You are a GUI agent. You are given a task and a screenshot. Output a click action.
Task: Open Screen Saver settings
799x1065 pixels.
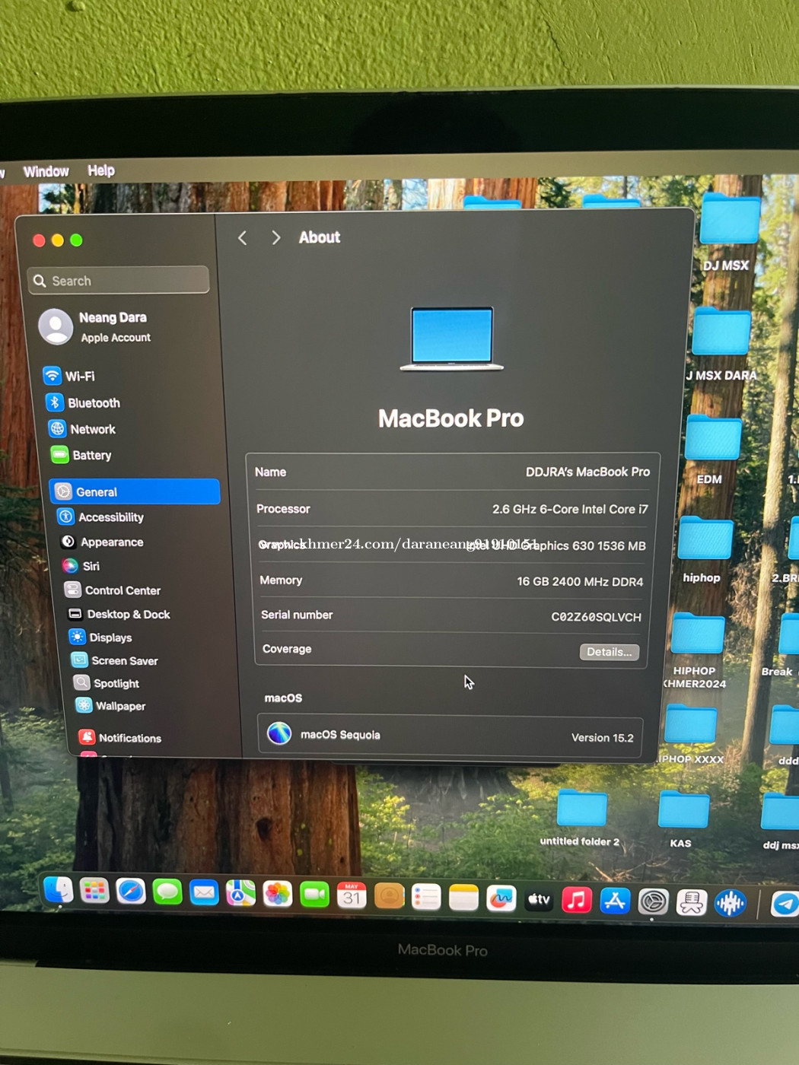(115, 660)
